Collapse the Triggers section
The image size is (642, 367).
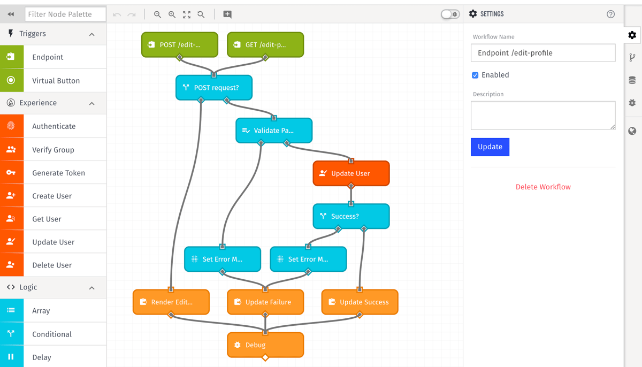point(92,34)
